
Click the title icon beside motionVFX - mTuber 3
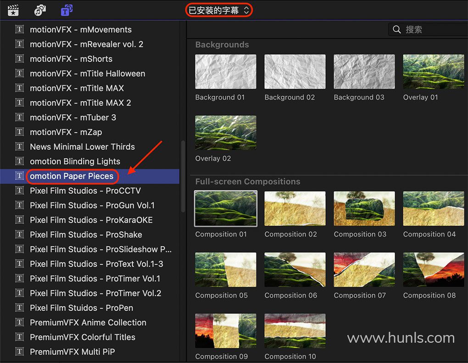pos(20,117)
